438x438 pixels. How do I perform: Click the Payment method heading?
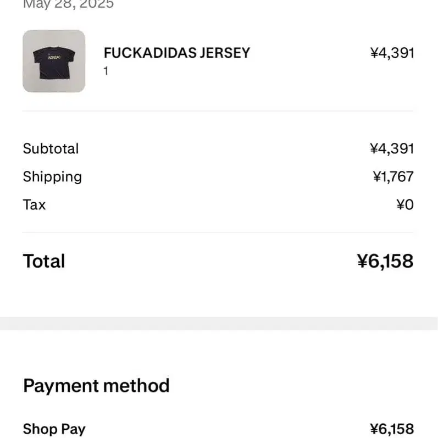(96, 385)
